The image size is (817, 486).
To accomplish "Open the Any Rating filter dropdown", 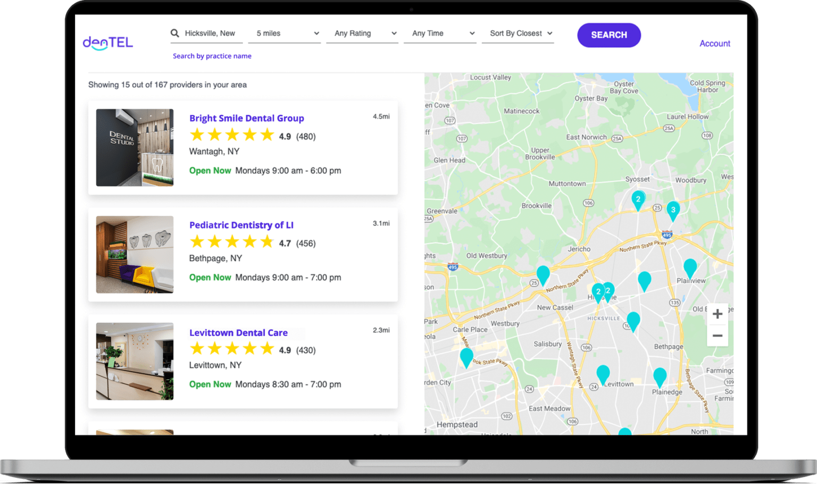I will (x=362, y=33).
